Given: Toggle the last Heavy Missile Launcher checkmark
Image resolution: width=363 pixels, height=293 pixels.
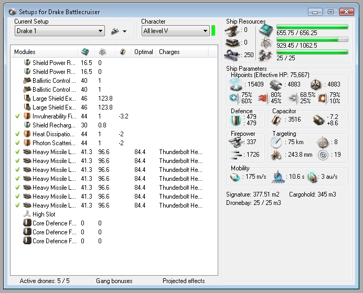Looking at the screenshot, I should click(17, 205).
